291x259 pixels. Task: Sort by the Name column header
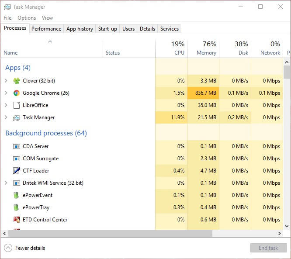tap(52, 48)
